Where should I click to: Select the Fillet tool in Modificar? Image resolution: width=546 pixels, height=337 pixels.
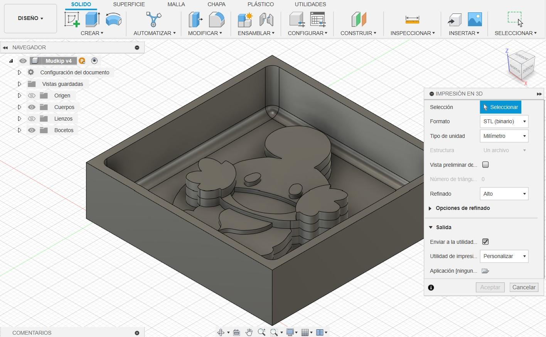point(216,19)
